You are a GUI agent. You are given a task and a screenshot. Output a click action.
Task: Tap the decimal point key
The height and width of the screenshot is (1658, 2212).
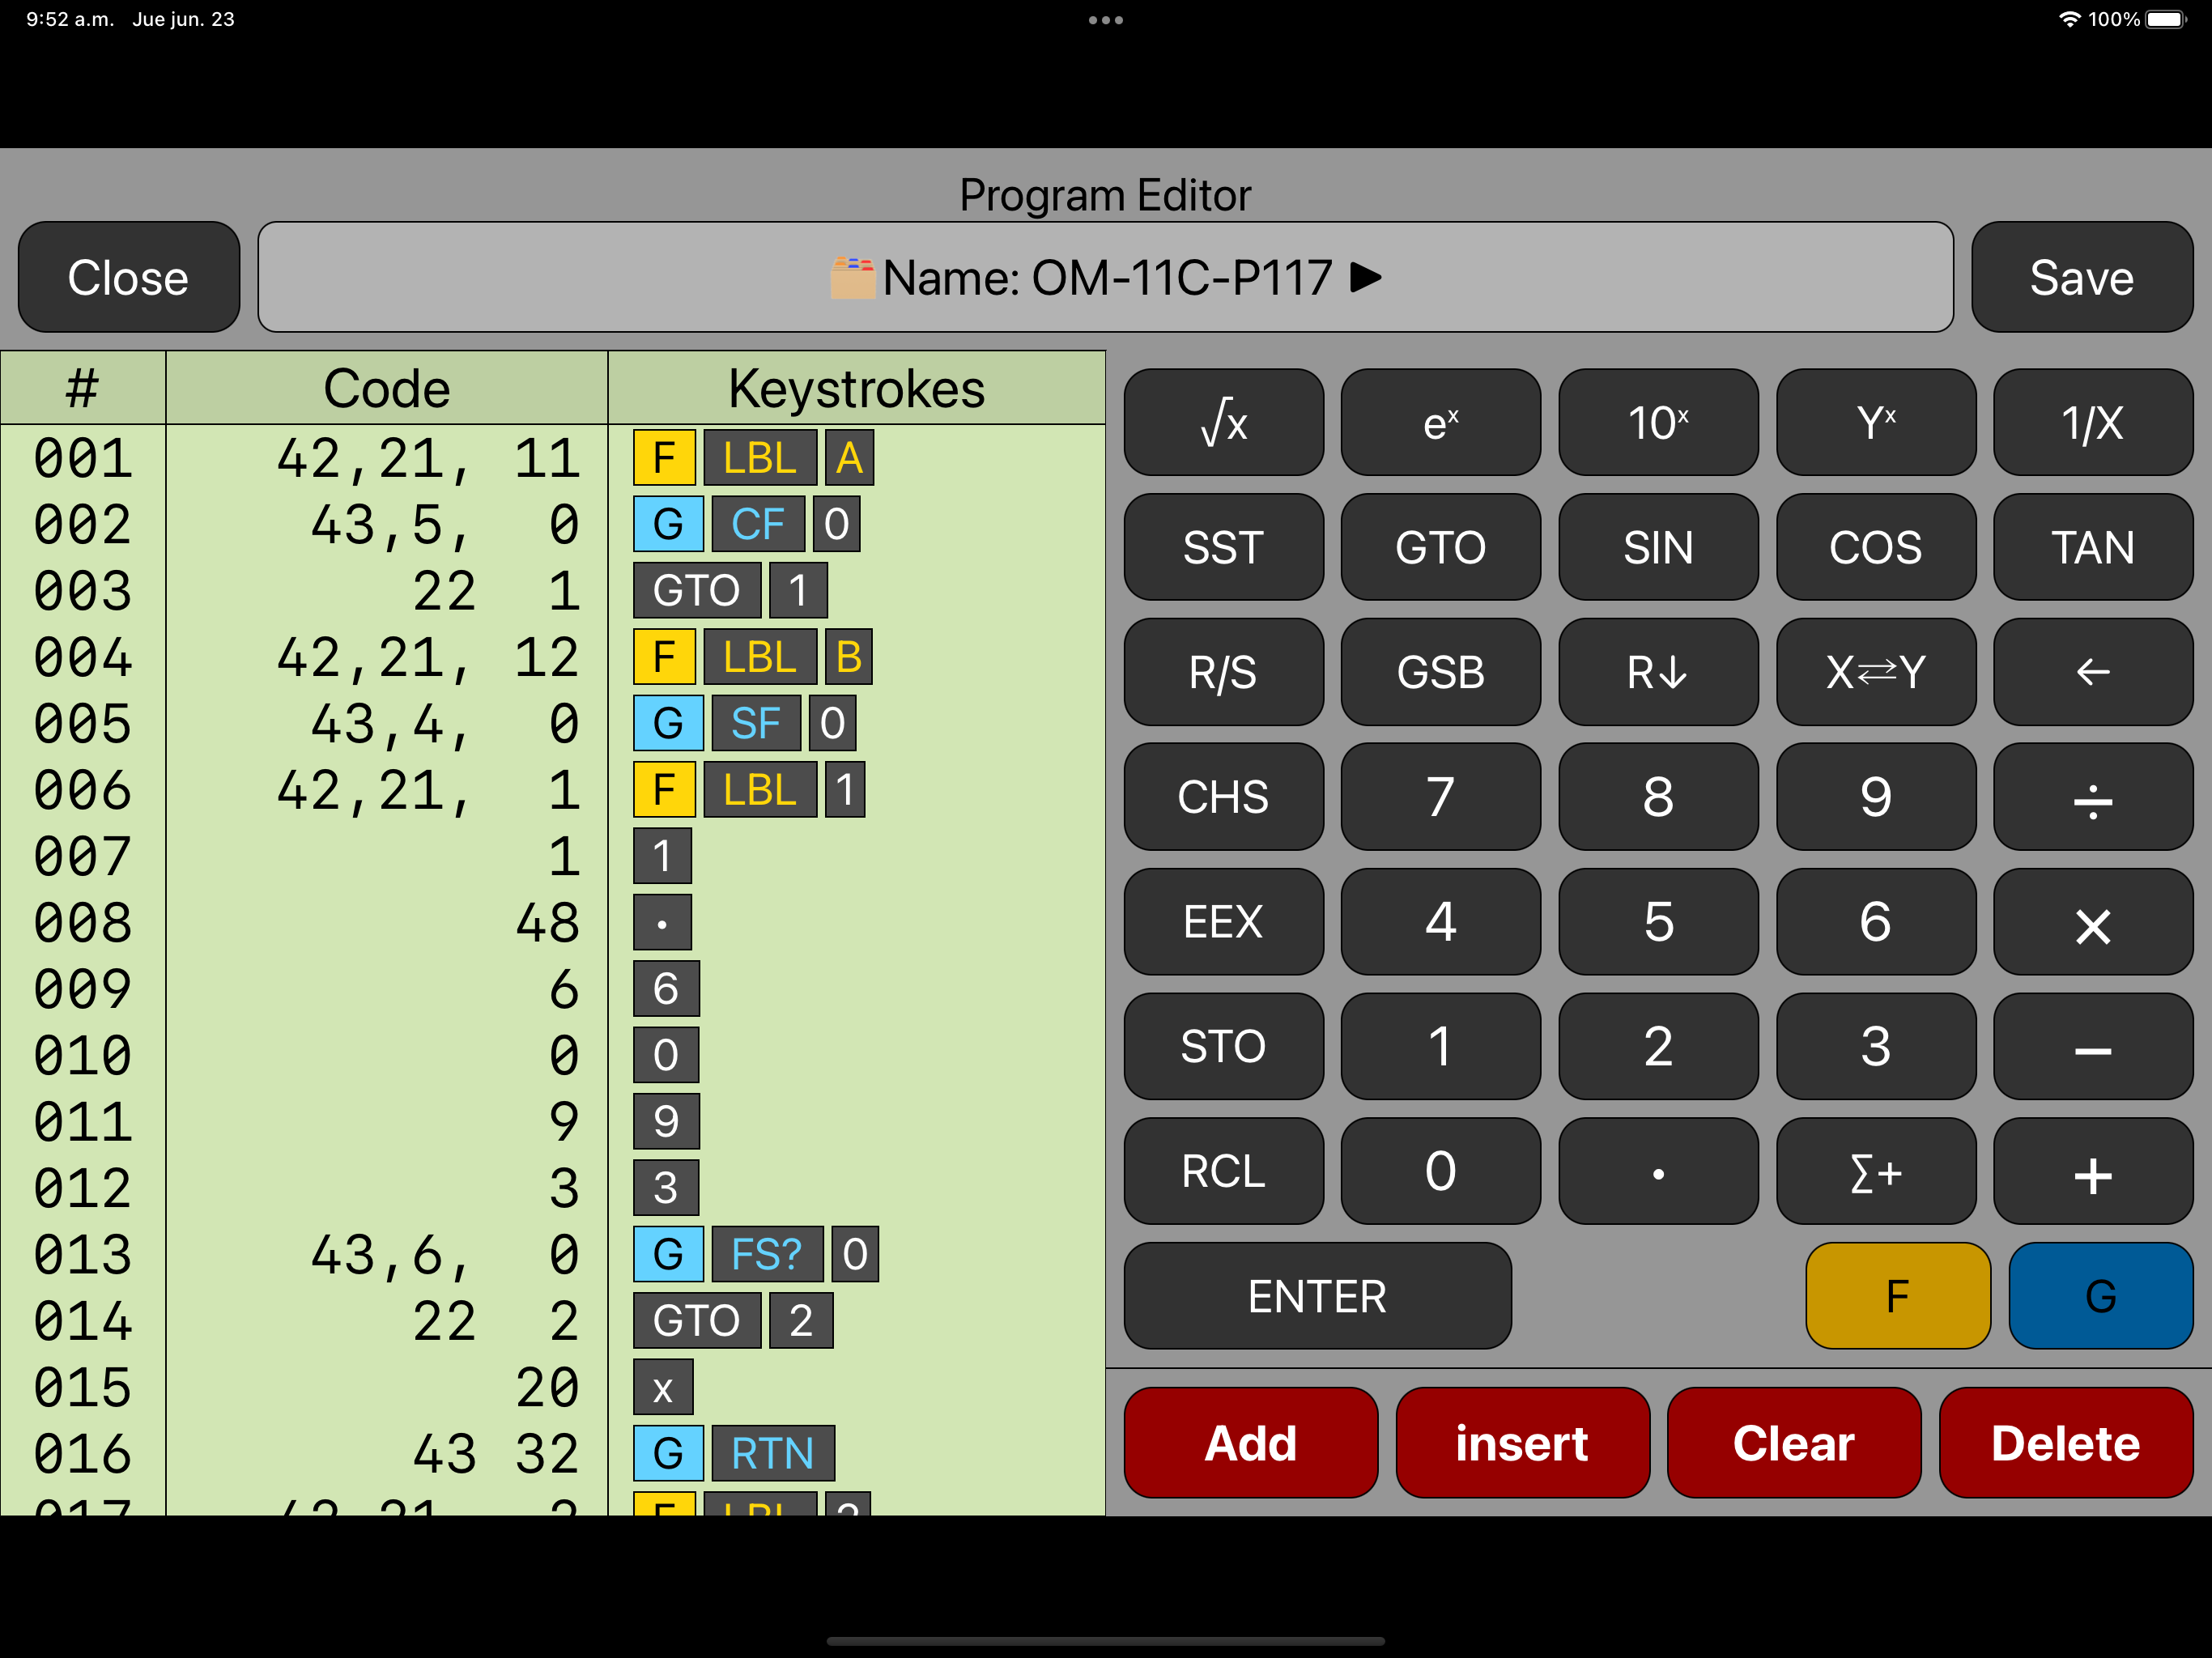pyautogui.click(x=1658, y=1171)
